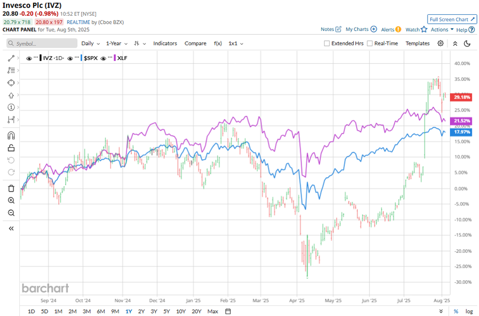This screenshot has width=479, height=316.
Task: Select the numbered annotation tool icon
Action: coord(11,107)
